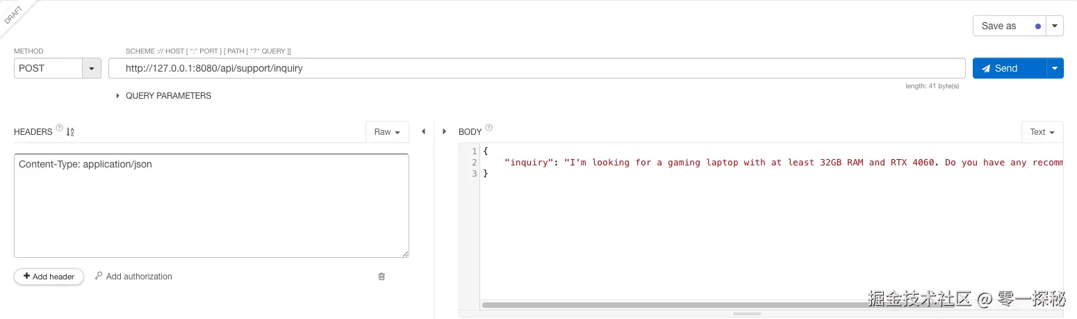Click the Save as button
The height and width of the screenshot is (319, 1077).
coord(1008,26)
